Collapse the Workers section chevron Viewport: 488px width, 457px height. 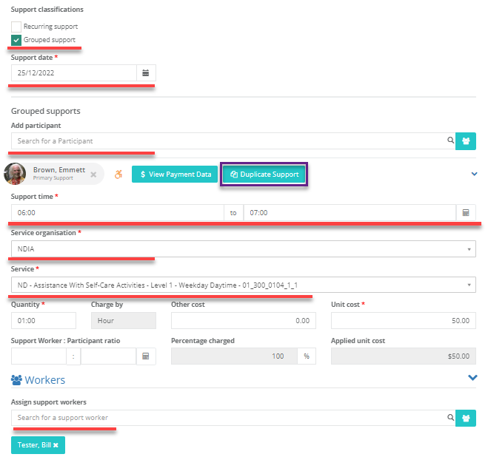point(472,378)
